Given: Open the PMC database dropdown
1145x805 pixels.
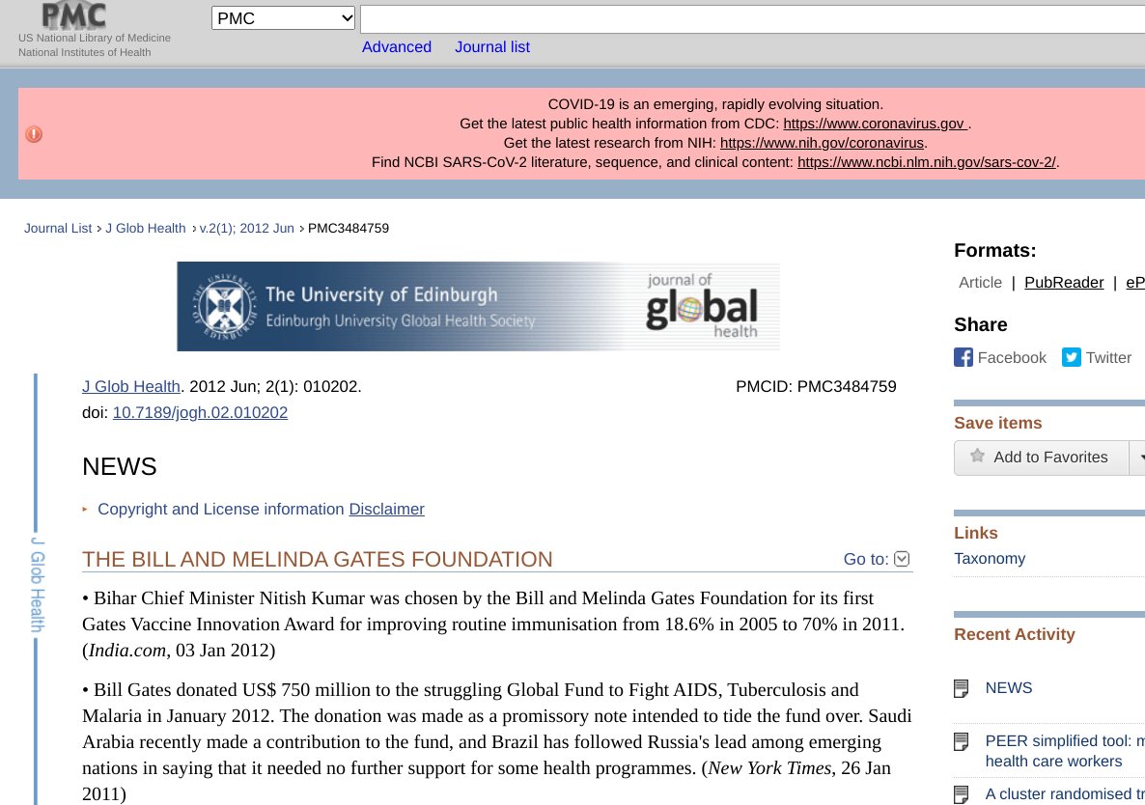Looking at the screenshot, I should pyautogui.click(x=283, y=18).
